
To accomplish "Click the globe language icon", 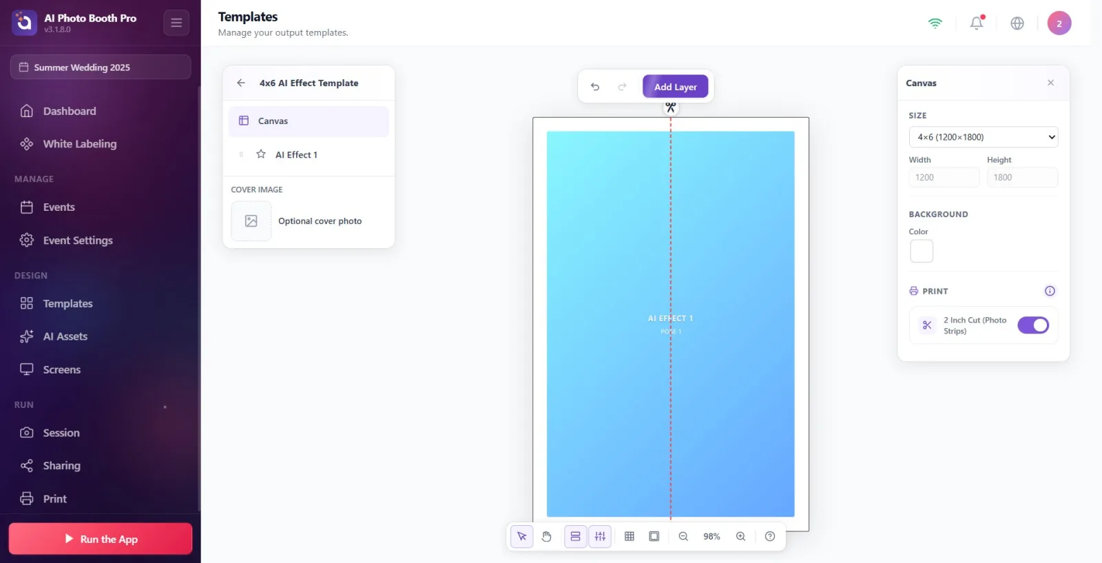I will 1017,23.
